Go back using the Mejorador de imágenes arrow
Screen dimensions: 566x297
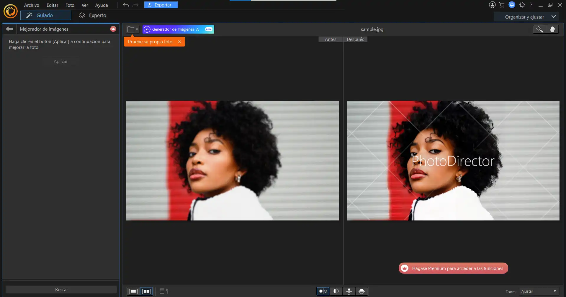9,29
